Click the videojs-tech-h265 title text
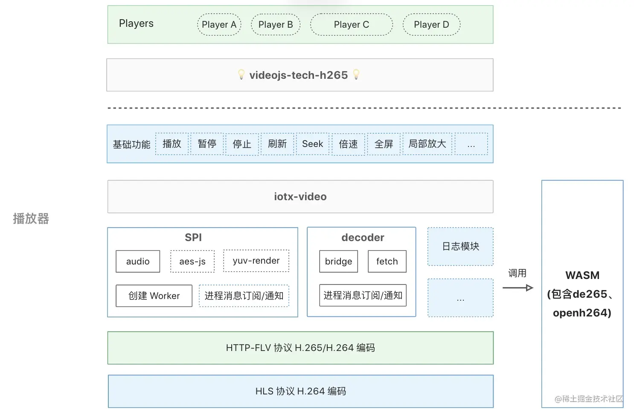This screenshot has height=414, width=634. pos(299,75)
